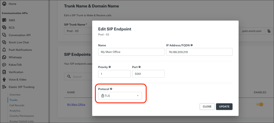The image size is (274, 123).
Task: Click the Priority input field
Action: pyautogui.click(x=114, y=74)
